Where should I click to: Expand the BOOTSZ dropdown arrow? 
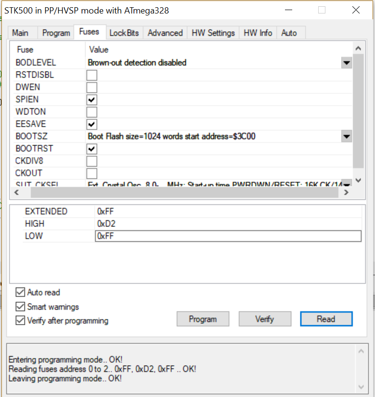tap(347, 136)
